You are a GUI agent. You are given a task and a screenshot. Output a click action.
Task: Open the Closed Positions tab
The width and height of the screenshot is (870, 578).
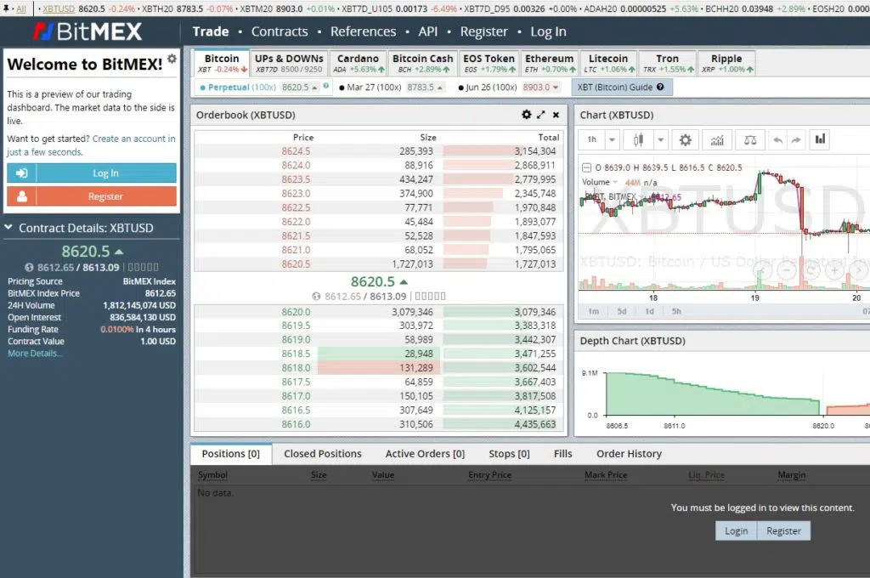(x=323, y=454)
